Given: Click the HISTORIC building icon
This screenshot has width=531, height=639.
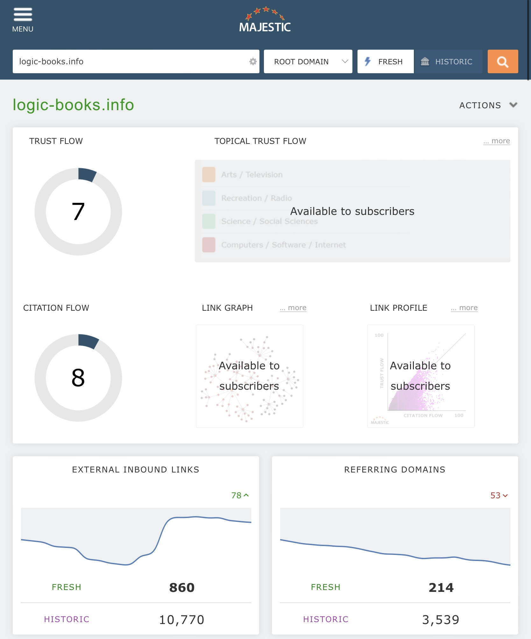Looking at the screenshot, I should tap(425, 61).
